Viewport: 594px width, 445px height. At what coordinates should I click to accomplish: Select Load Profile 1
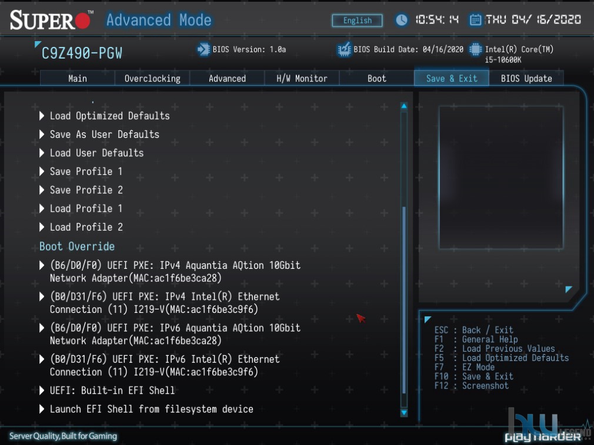(86, 208)
